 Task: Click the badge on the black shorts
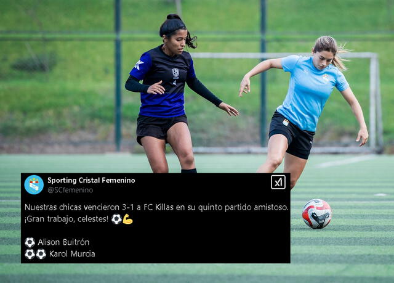pyautogui.click(x=286, y=122)
